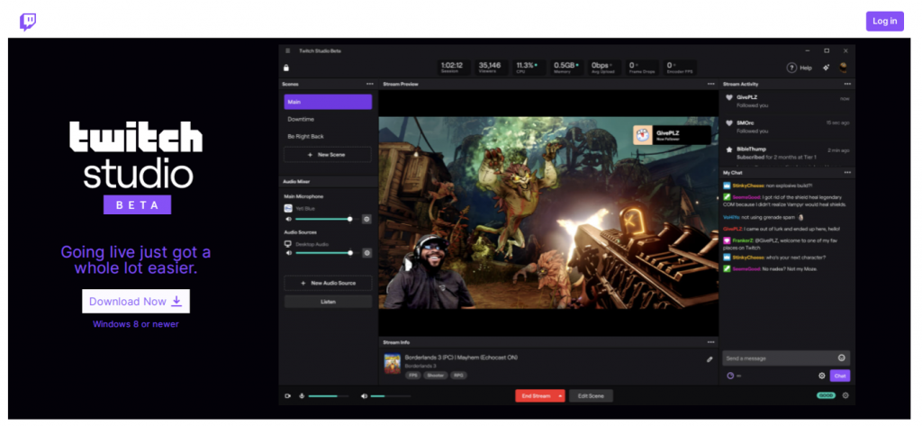Open the Stream Preview three-dot menu

coord(710,84)
